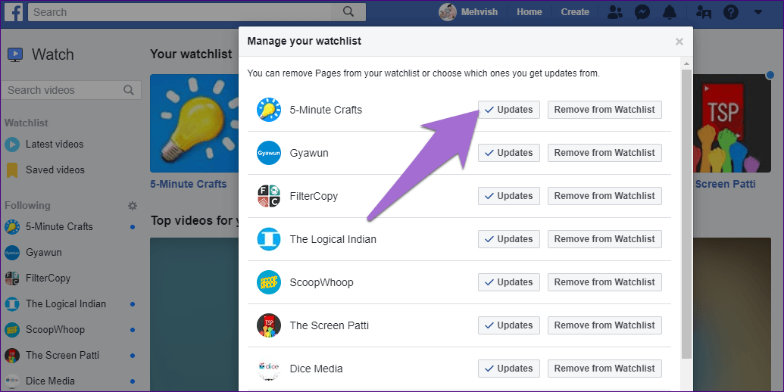Click the Screen Patti caption under the thumbnail
784x392 pixels.
[x=725, y=184]
